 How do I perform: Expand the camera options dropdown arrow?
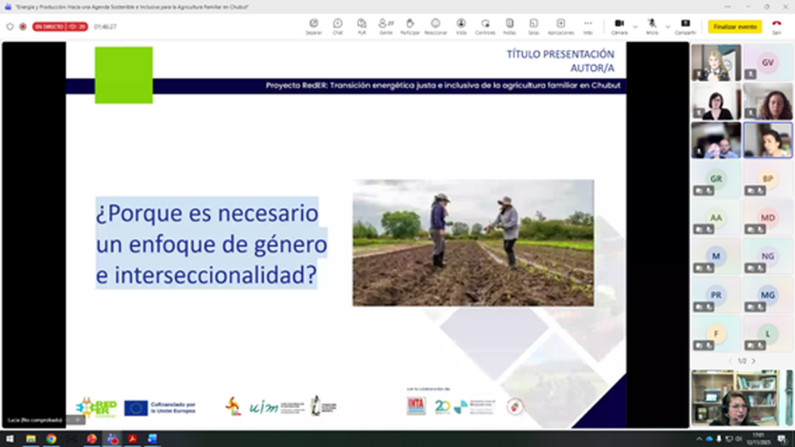pyautogui.click(x=635, y=26)
